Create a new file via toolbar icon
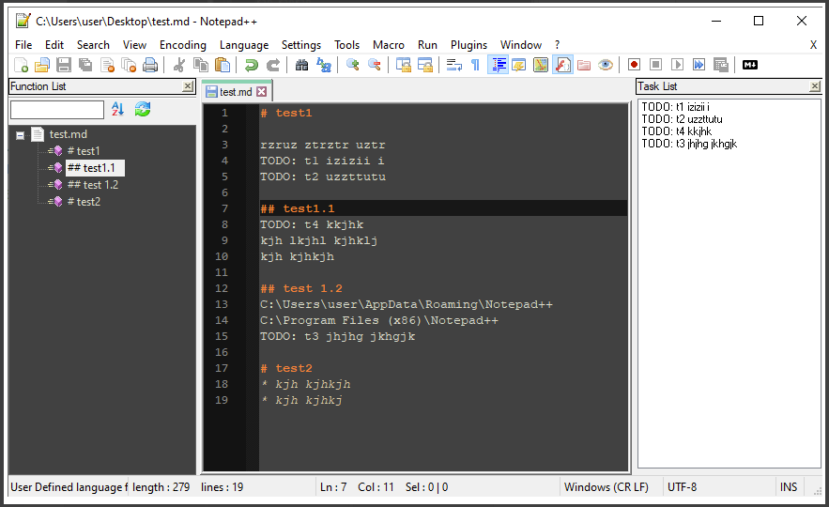 22,65
